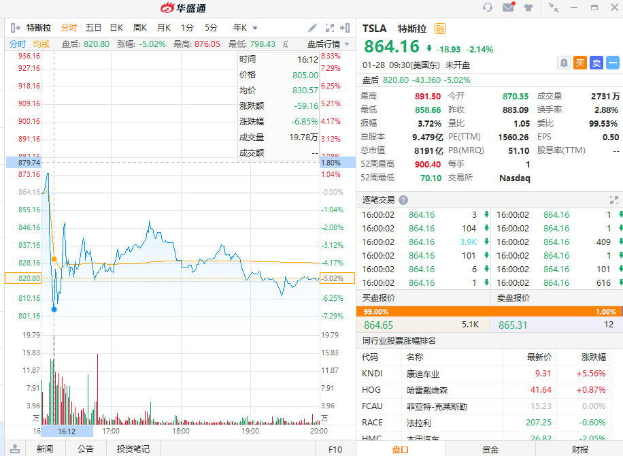Switch to 分时 chart tab
The width and height of the screenshot is (623, 456).
[x=69, y=28]
